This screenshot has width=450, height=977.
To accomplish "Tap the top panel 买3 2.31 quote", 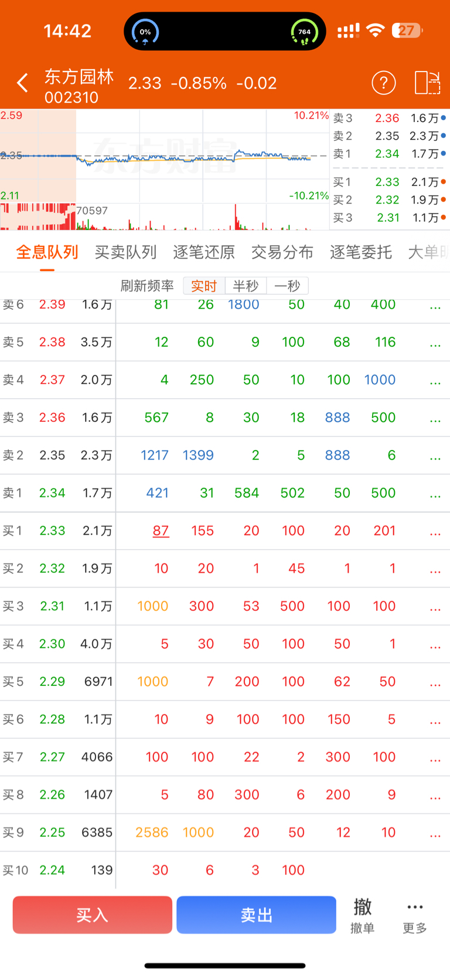I will (390, 218).
